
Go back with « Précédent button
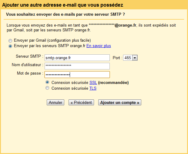click(x=81, y=102)
